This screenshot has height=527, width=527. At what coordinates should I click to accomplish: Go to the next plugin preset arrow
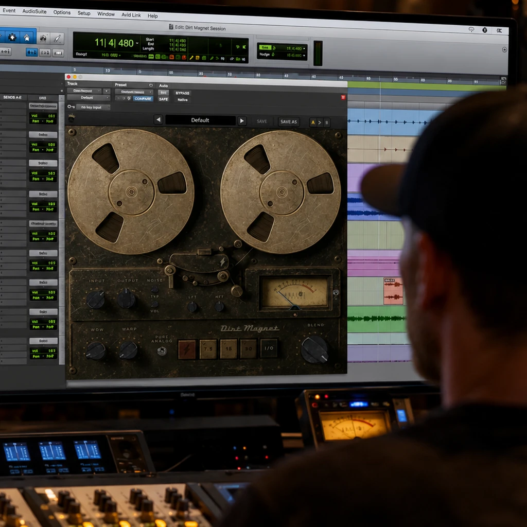[x=242, y=120]
